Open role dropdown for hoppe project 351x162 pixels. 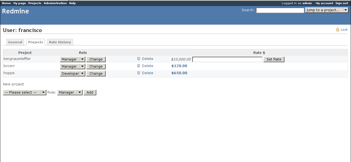pyautogui.click(x=73, y=73)
